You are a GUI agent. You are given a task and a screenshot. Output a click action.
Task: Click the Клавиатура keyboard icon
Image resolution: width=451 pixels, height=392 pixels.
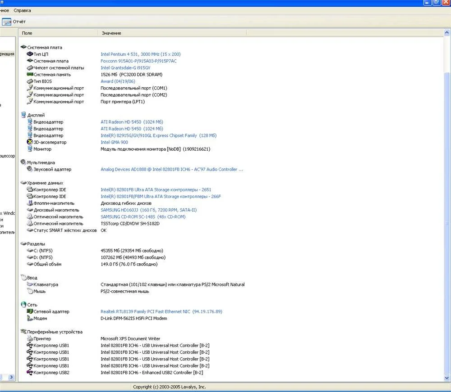[x=30, y=284]
